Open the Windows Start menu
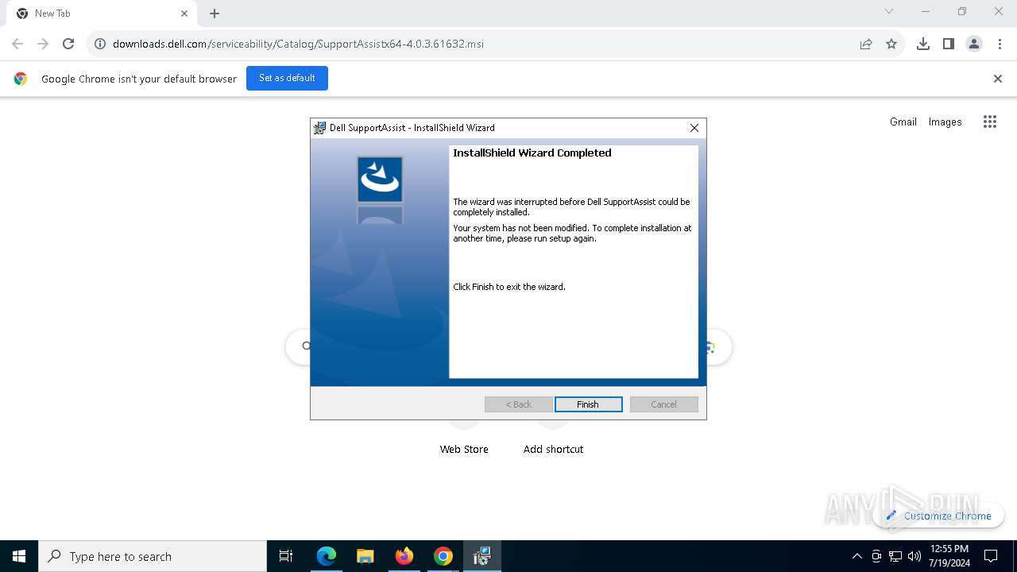The image size is (1017, 572). point(19,556)
